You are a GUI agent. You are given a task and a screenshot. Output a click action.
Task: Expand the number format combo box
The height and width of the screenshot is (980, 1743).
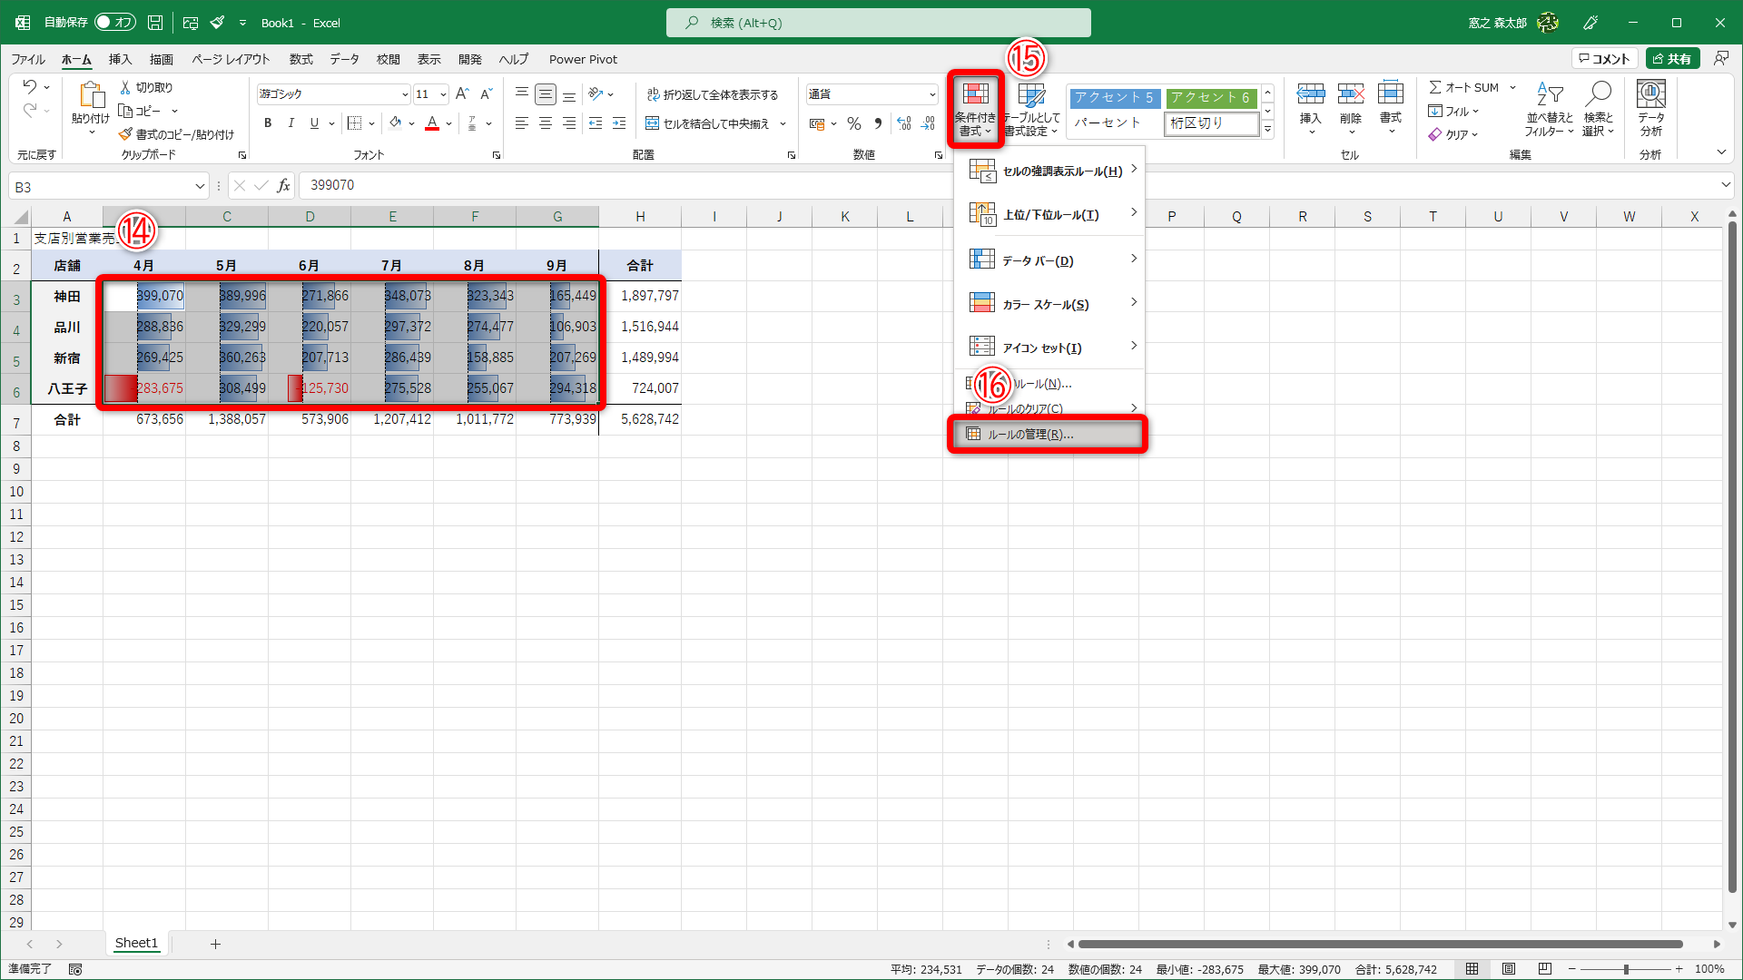[932, 94]
